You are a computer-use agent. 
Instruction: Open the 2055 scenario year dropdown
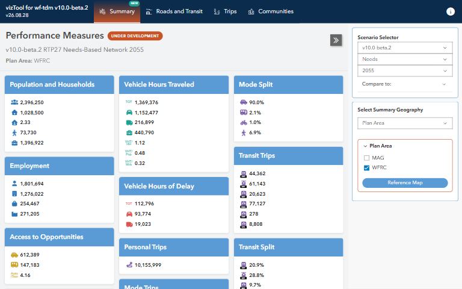click(405, 71)
